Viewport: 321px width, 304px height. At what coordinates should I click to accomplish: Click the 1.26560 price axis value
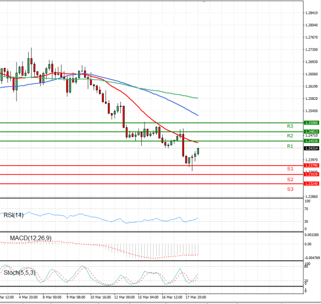click(x=311, y=74)
